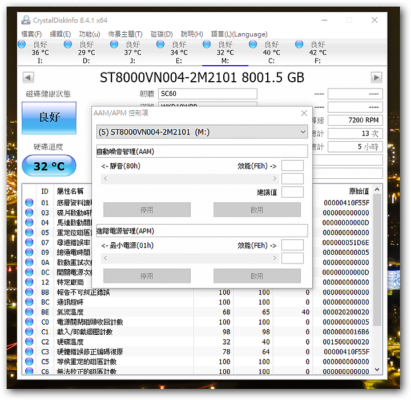Viewport: 411px width, 400px height.
Task: Click status orb for attribute 01
Action: tap(29, 203)
